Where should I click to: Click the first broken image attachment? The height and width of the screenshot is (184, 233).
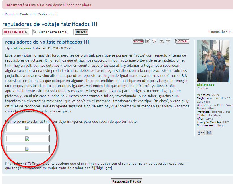(27, 128)
